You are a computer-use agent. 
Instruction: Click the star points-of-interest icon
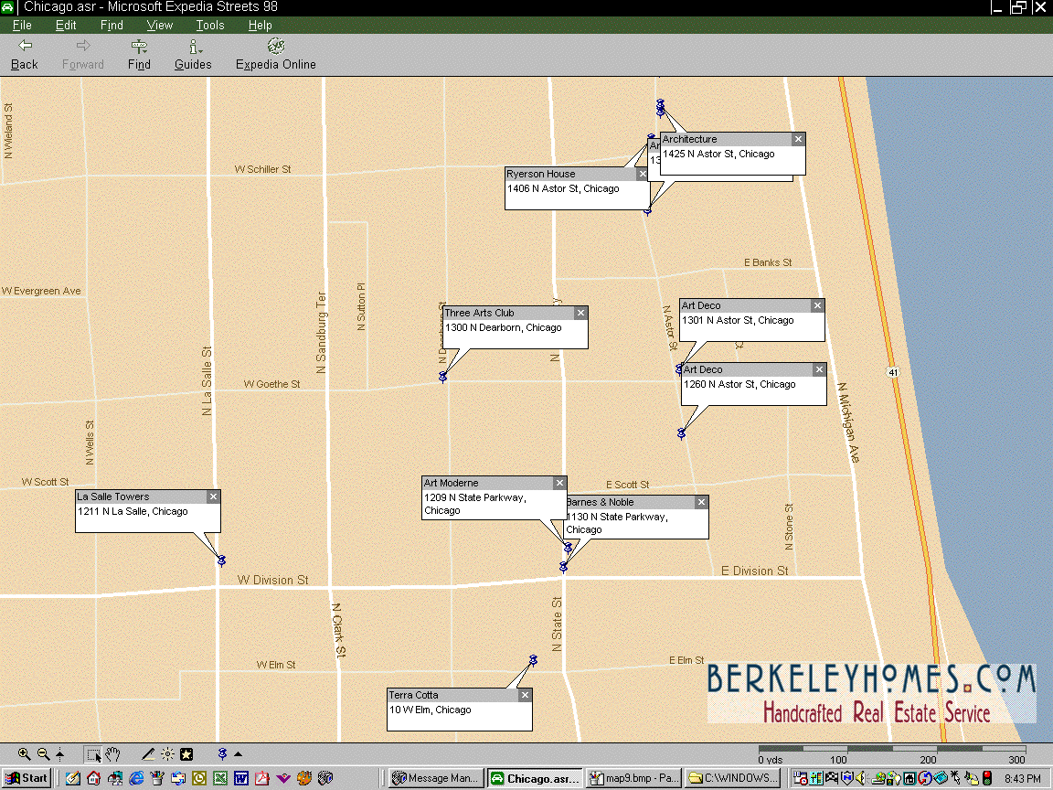tap(186, 754)
